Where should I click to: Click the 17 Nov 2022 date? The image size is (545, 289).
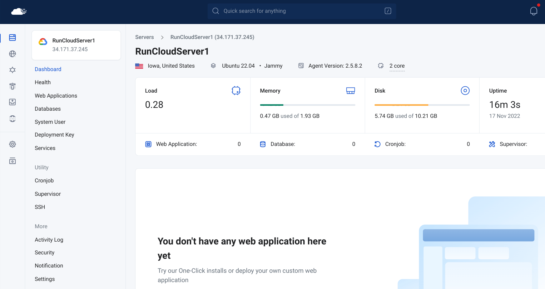505,116
